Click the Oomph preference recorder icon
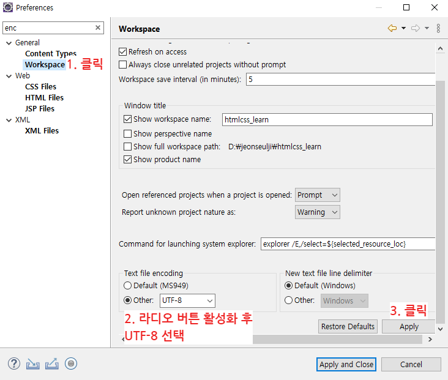The width and height of the screenshot is (448, 380). (71, 363)
